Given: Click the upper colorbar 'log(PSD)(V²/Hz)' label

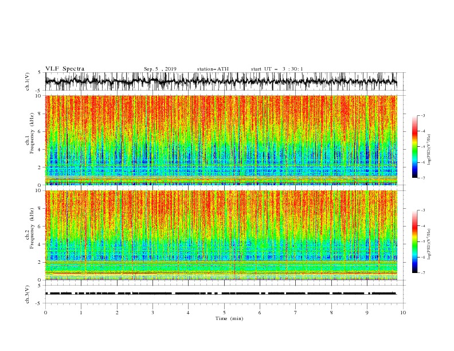Looking at the screenshot, I should [429, 150].
